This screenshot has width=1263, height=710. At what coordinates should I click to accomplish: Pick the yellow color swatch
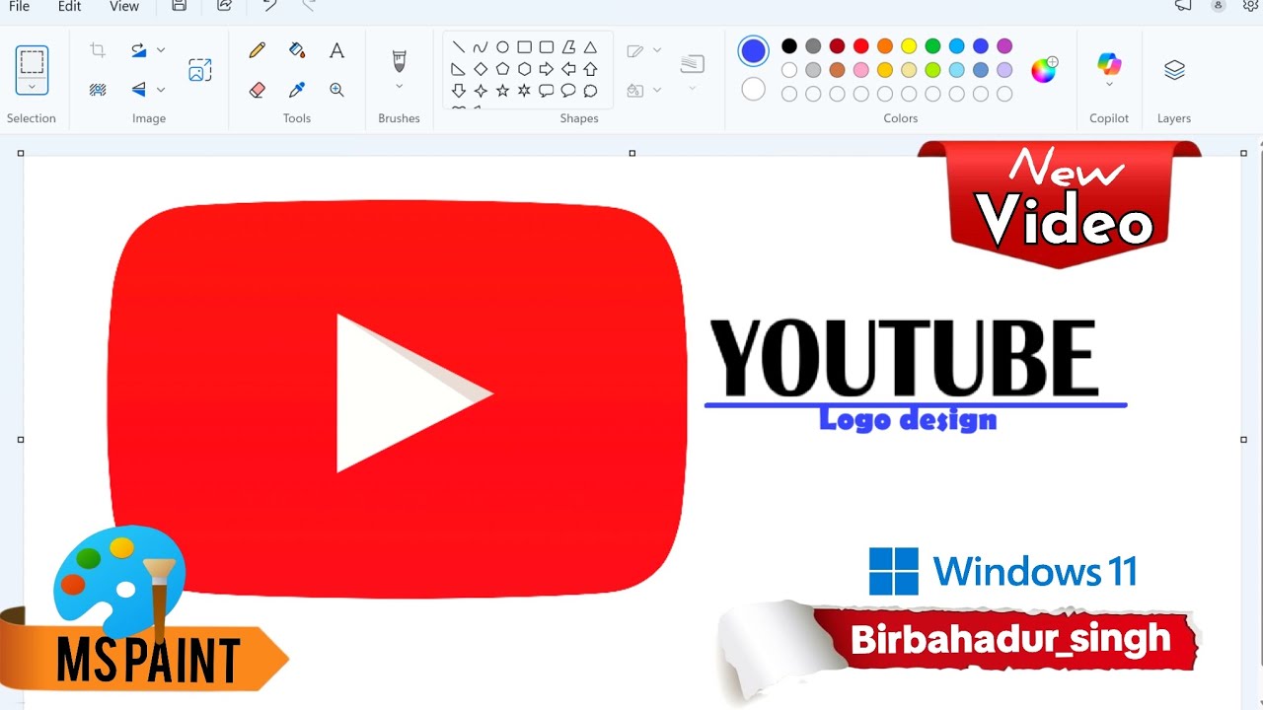tap(909, 46)
